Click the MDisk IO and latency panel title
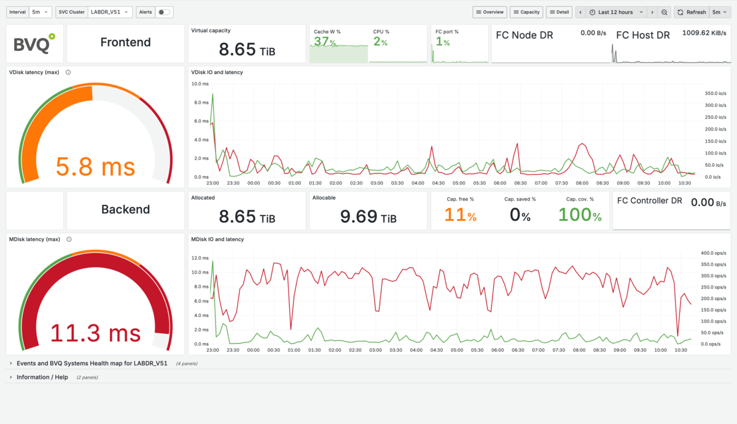The image size is (737, 424). point(217,239)
